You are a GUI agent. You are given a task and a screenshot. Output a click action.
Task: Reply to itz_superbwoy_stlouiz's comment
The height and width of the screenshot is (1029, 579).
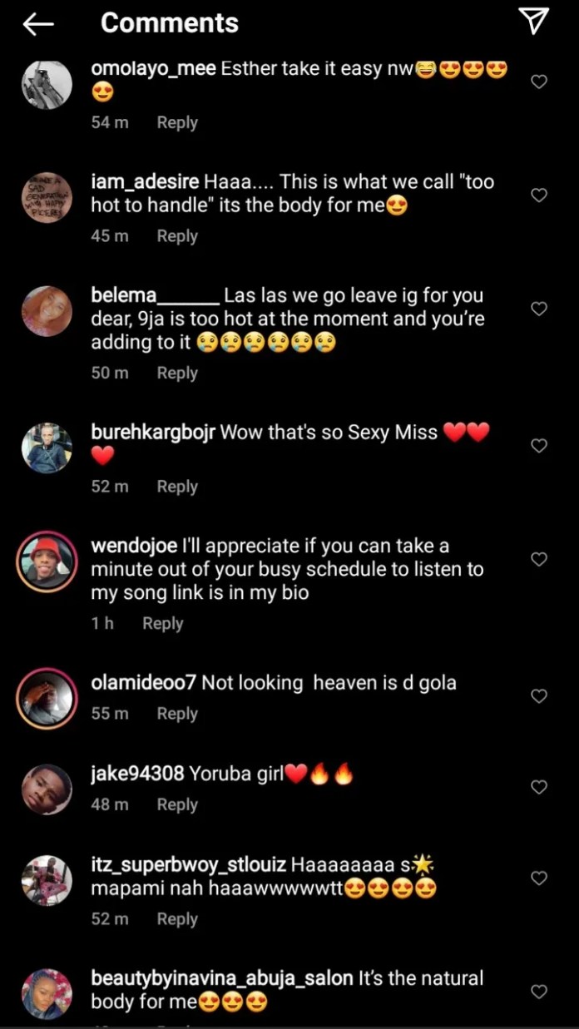177,918
